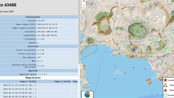The width and height of the screenshot is (174, 98).
Task: Click the Profondità label
Action: [x=30, y=39]
